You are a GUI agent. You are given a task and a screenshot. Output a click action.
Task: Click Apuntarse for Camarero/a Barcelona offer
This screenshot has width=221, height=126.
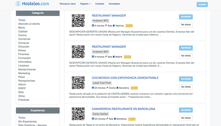(186, 110)
